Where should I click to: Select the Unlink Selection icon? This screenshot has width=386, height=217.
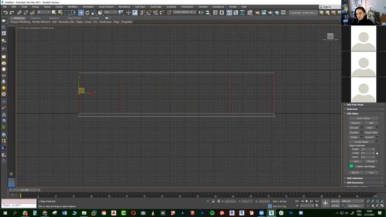(26, 13)
